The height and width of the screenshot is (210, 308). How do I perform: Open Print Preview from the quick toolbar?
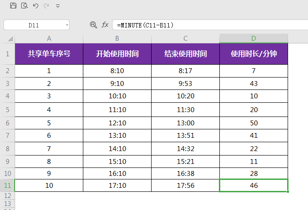click(24, 6)
